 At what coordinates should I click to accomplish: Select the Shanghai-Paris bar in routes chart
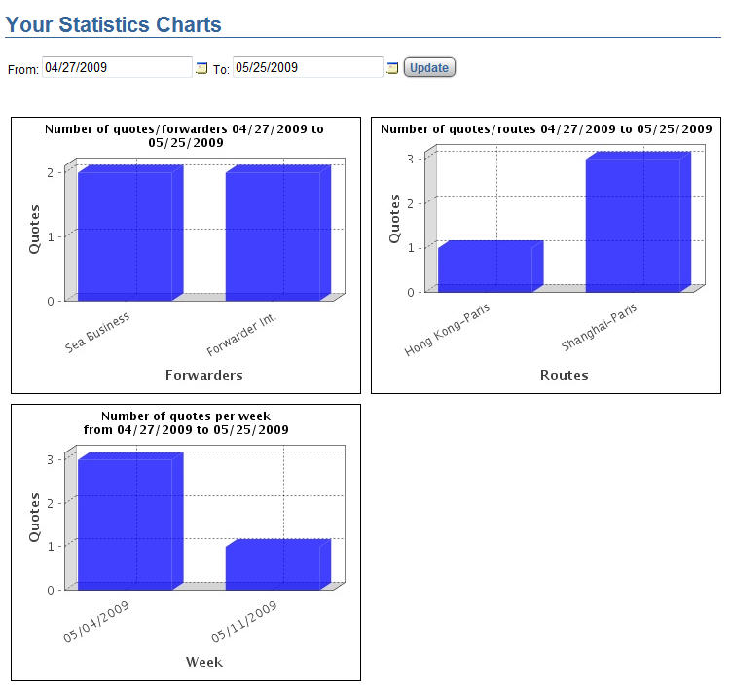[x=635, y=224]
